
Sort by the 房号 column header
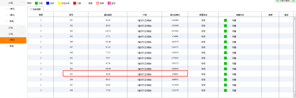tap(71, 14)
